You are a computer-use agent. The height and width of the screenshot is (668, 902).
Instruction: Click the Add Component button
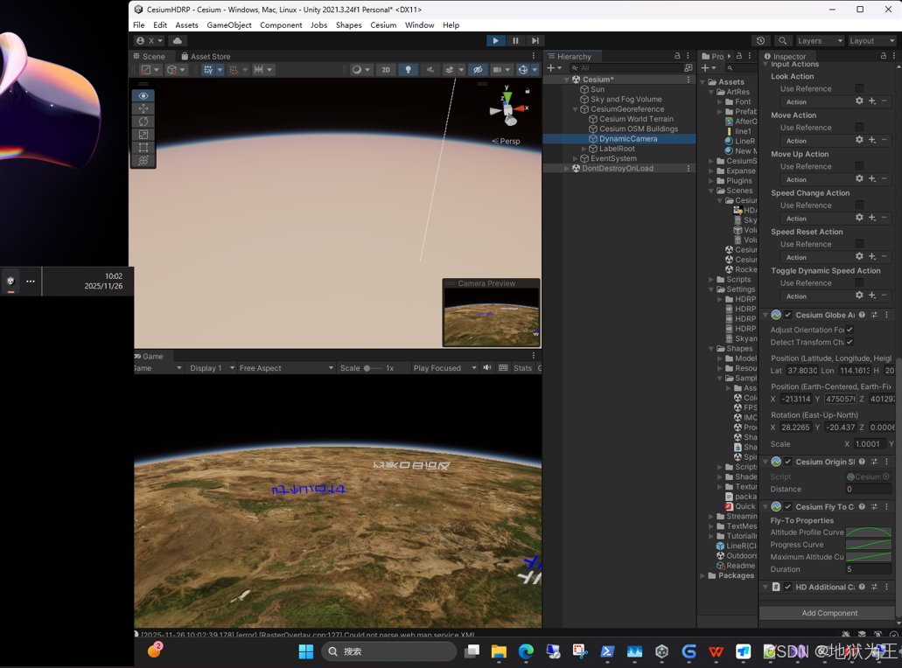pos(829,613)
